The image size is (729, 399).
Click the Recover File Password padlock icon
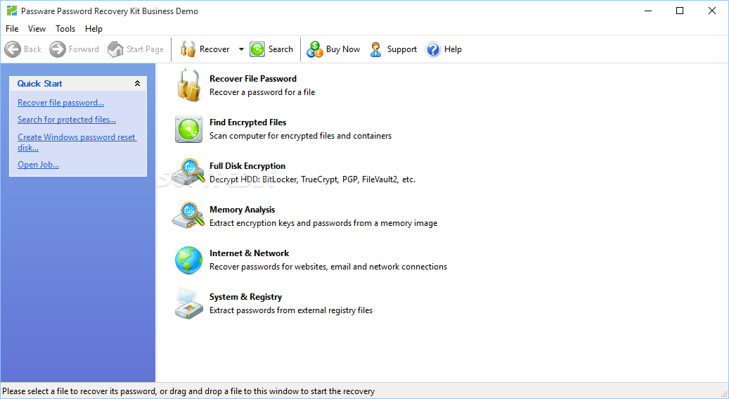188,85
